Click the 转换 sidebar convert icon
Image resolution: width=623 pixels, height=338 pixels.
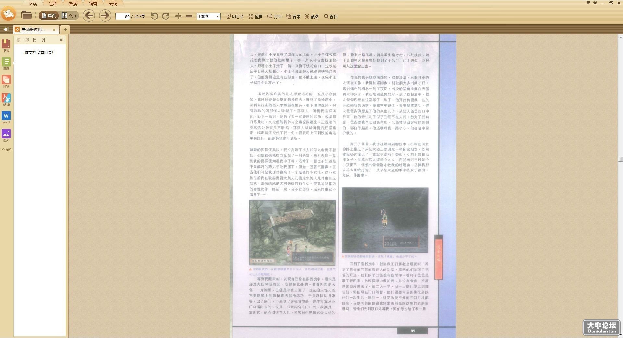coord(6,100)
